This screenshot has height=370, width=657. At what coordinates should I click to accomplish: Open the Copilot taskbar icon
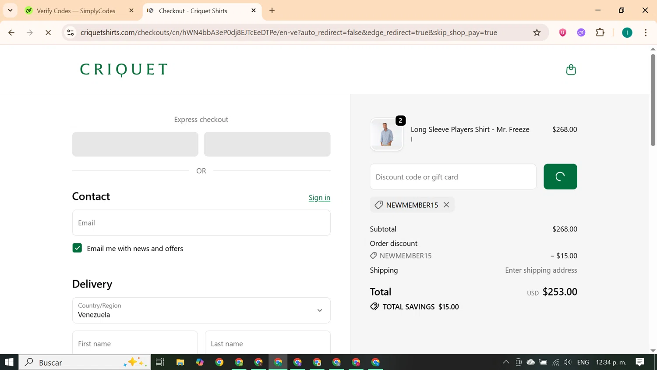coord(200,362)
